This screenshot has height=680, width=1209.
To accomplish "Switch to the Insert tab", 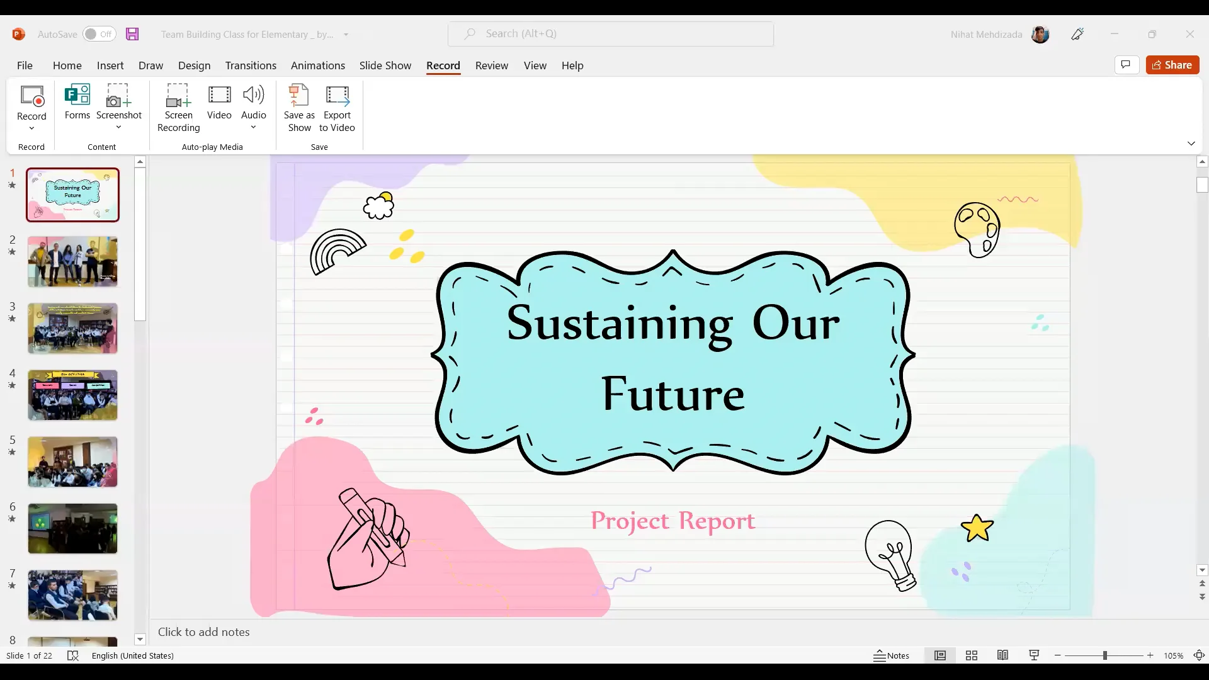I will click(x=110, y=65).
